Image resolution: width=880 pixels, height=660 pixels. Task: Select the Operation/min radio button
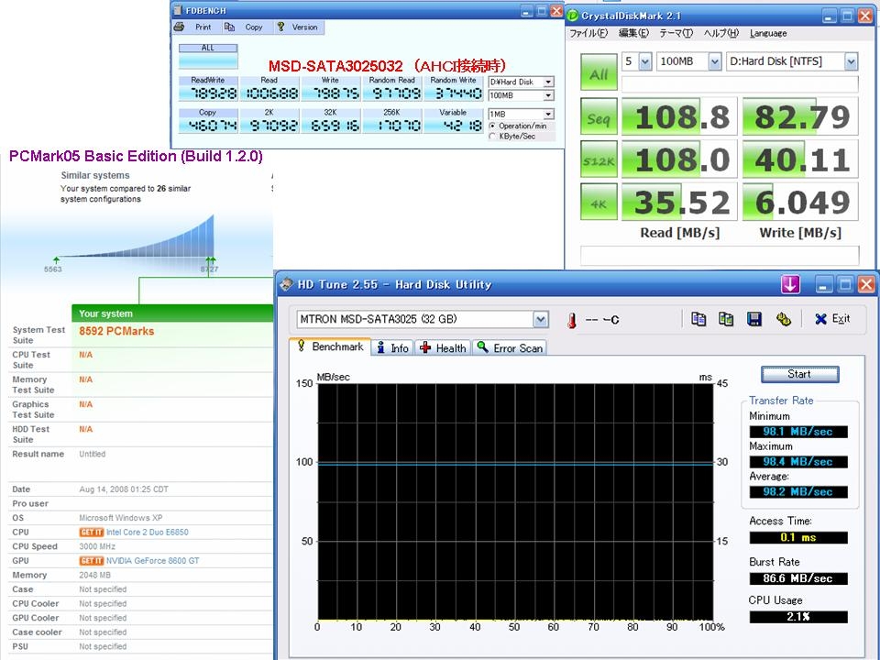coord(492,126)
